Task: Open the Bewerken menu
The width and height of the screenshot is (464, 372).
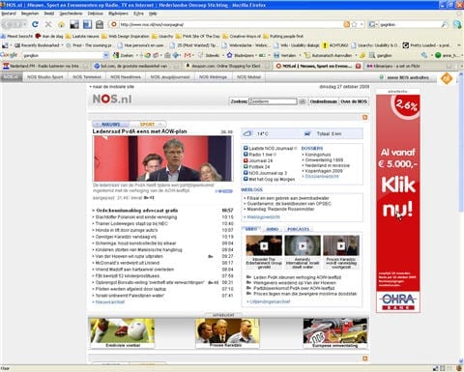Action: point(30,14)
